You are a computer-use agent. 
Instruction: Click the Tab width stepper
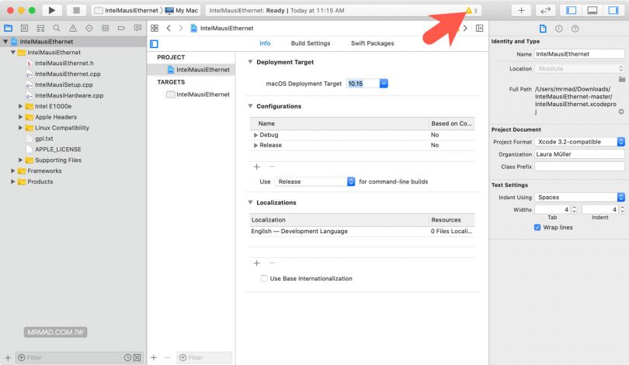point(574,209)
